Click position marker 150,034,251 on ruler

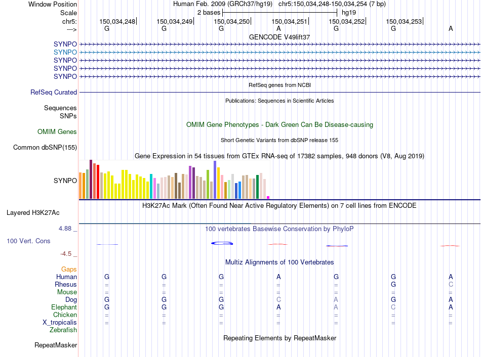[290, 21]
